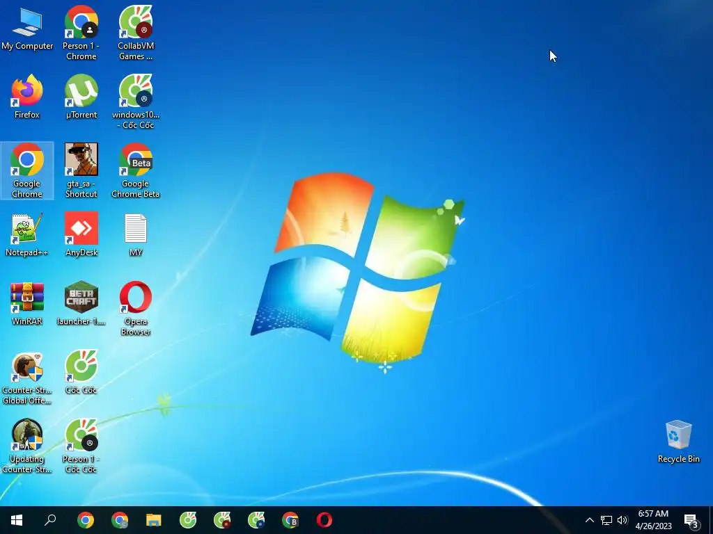Select the windows10 - Cốc Cốc shortcut

[x=136, y=102]
